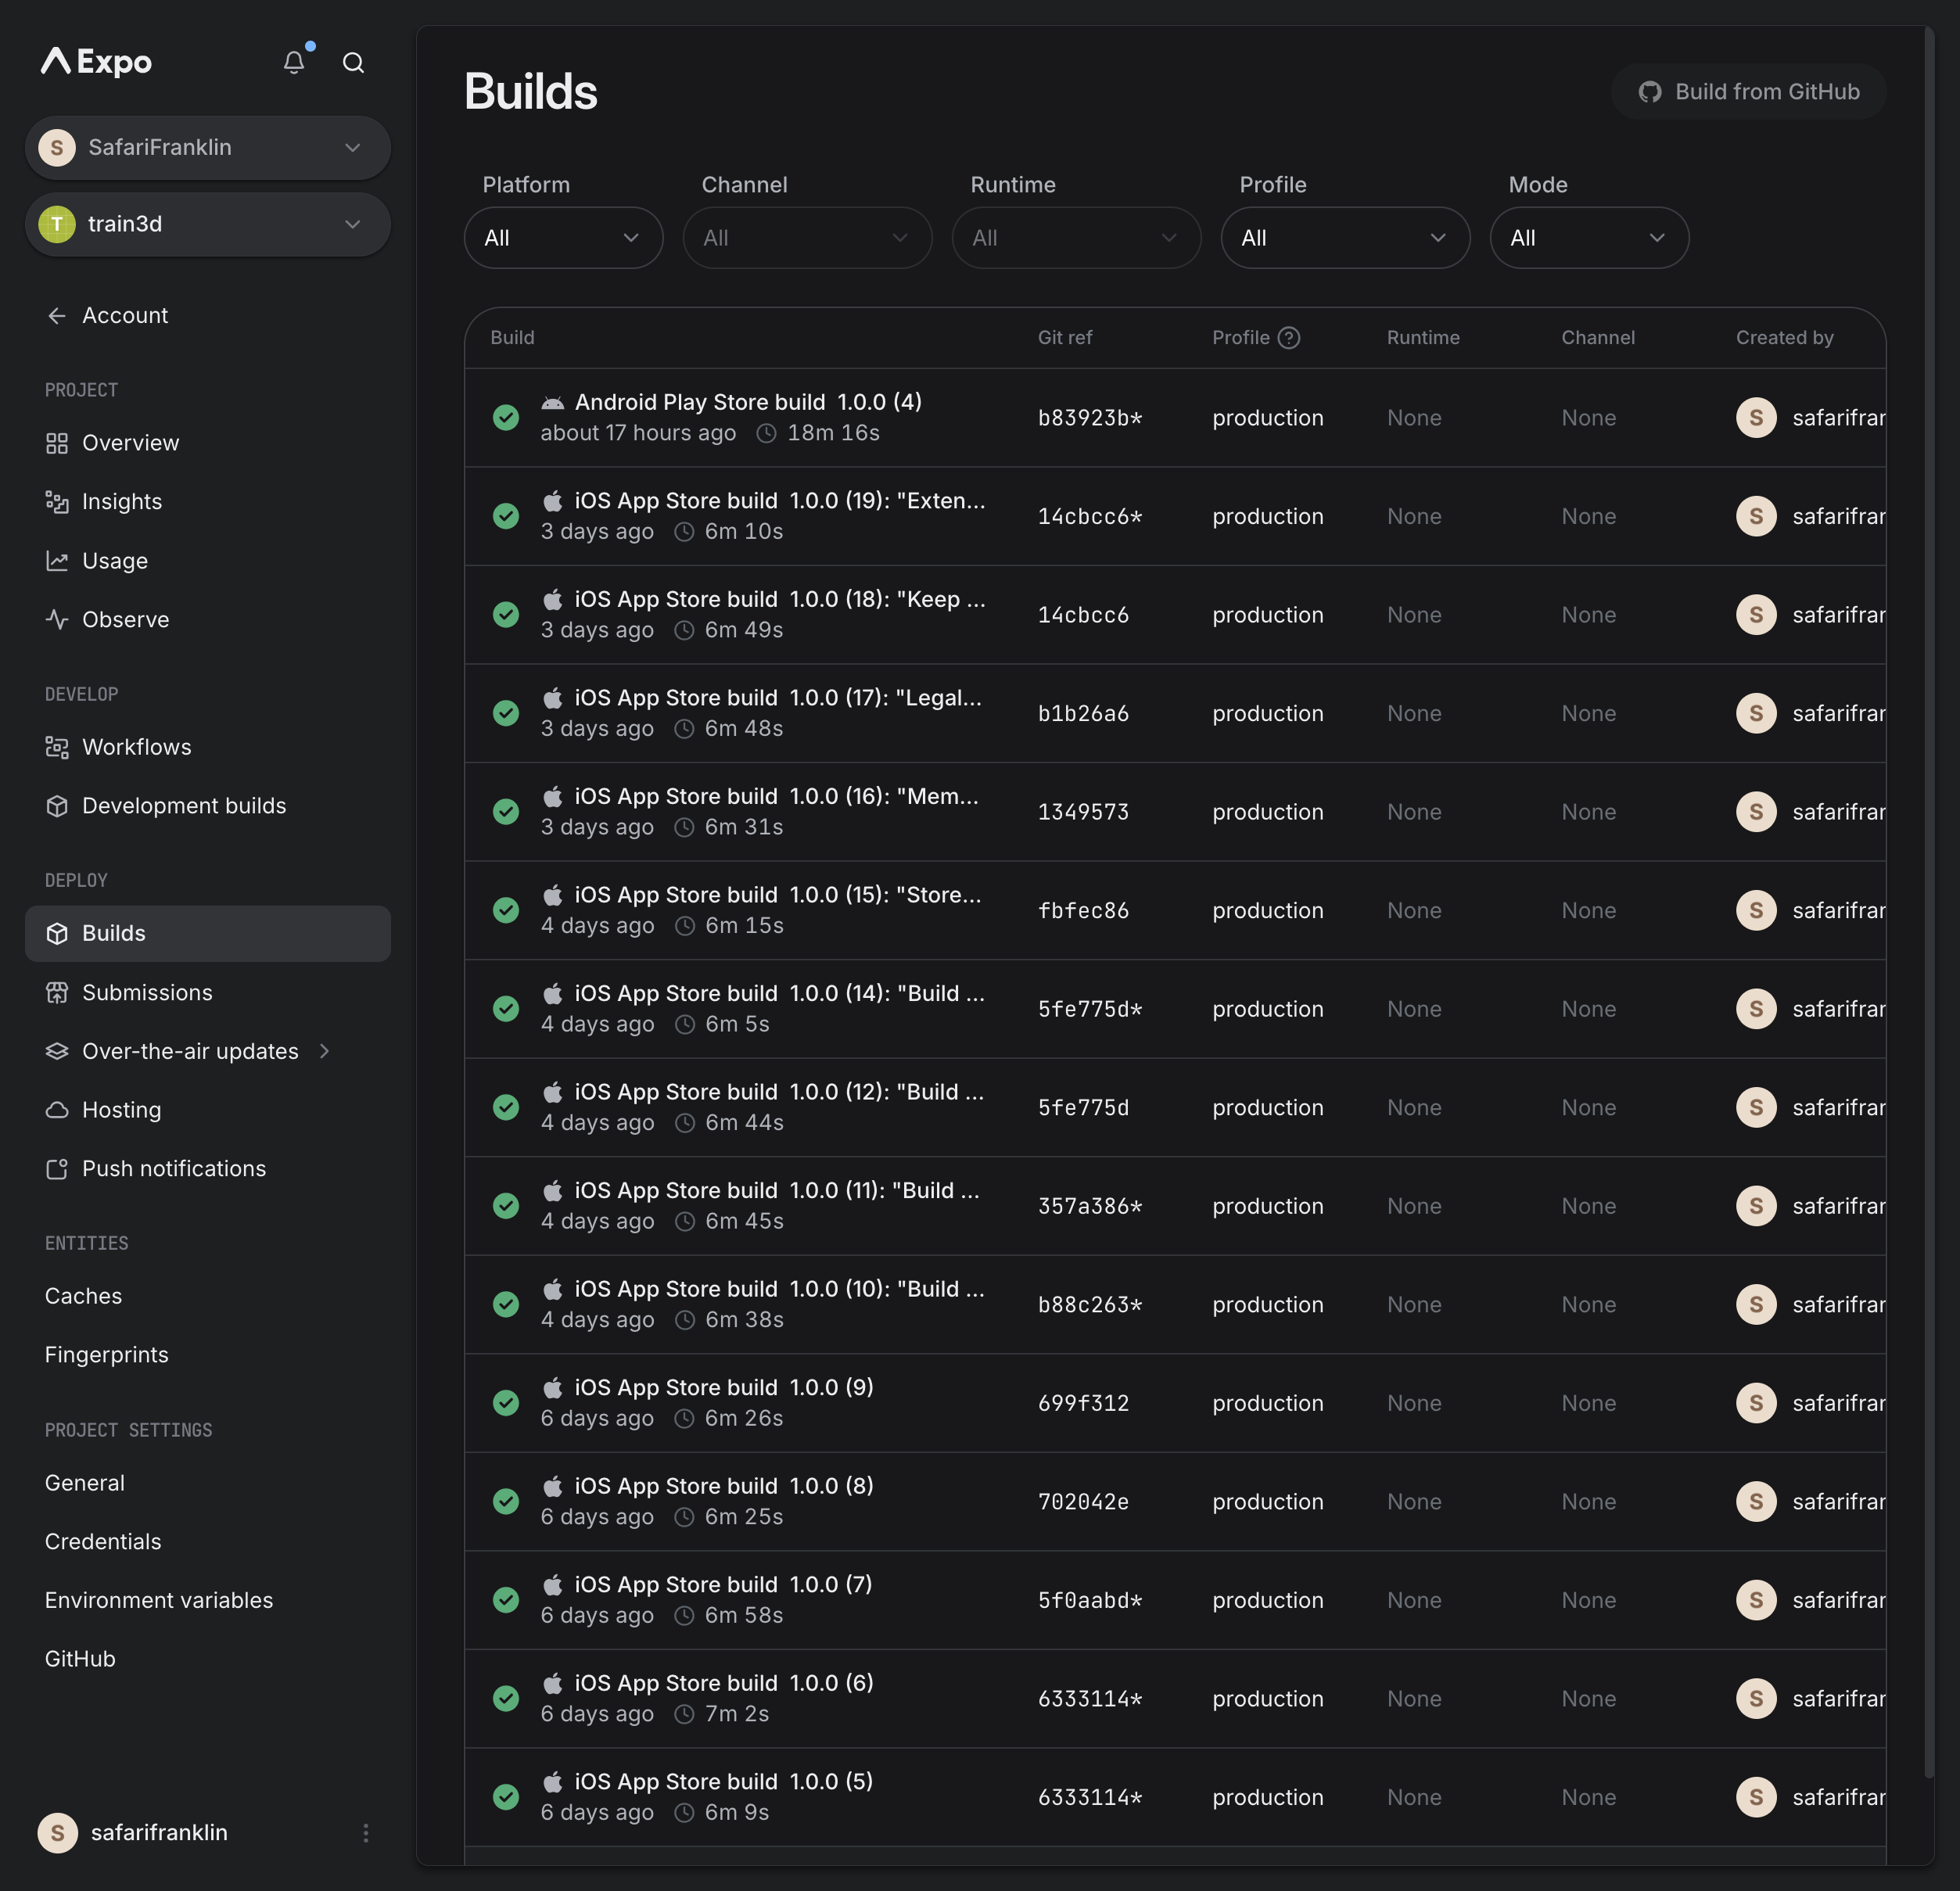Image resolution: width=1960 pixels, height=1891 pixels.
Task: Click the Submissions storefront icon
Action: 57,993
